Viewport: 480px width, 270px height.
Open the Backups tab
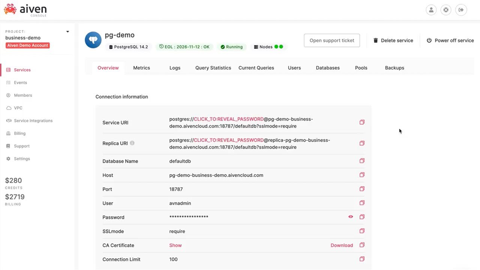click(394, 68)
